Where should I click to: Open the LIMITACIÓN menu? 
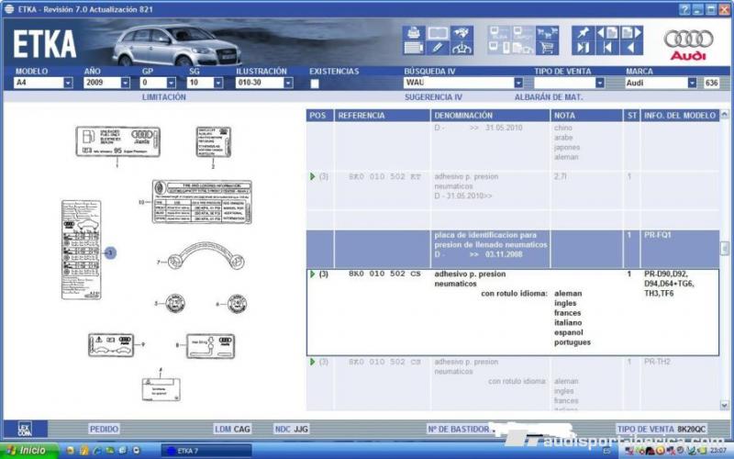(164, 97)
